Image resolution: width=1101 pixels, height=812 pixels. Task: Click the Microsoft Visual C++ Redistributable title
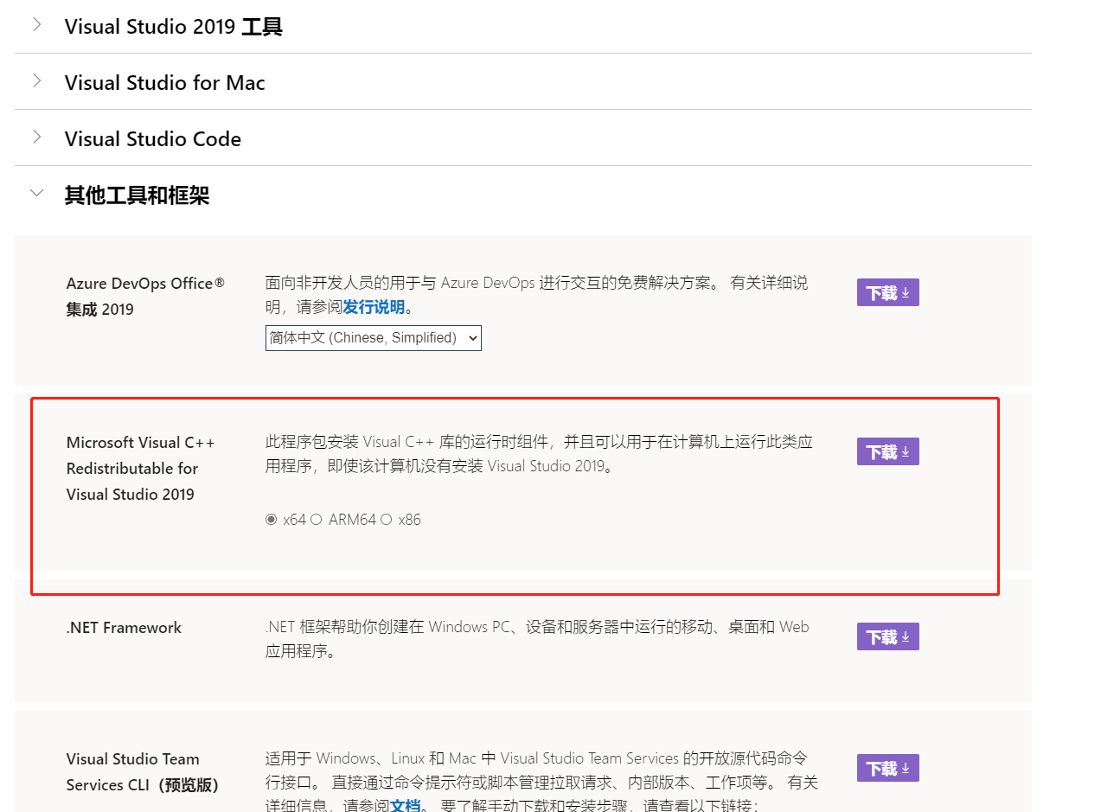(x=140, y=468)
